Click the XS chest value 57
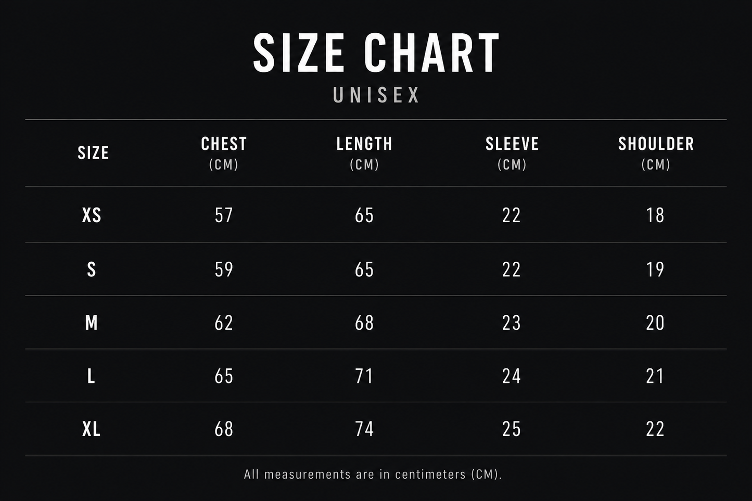The image size is (752, 501). (224, 215)
